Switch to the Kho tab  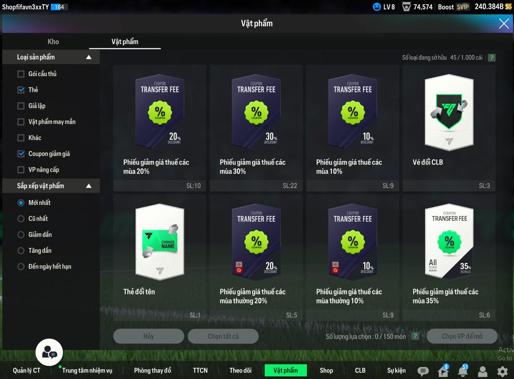tap(53, 42)
